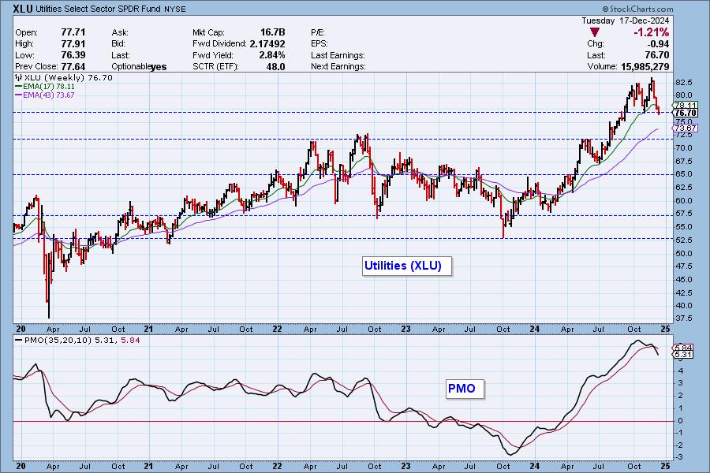The image size is (710, 473).
Task: Click the Prev Close value 77.64
Action: click(73, 66)
